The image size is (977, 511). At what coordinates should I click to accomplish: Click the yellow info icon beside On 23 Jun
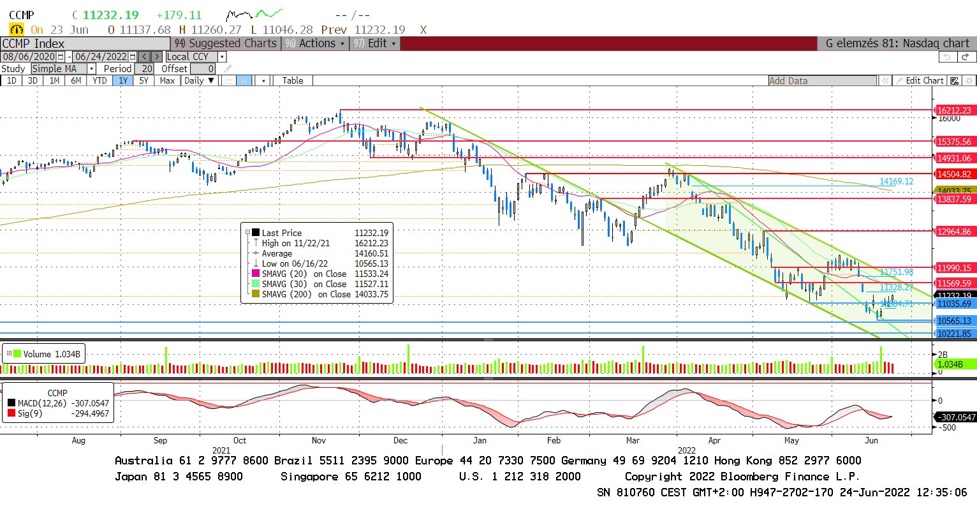(x=16, y=29)
